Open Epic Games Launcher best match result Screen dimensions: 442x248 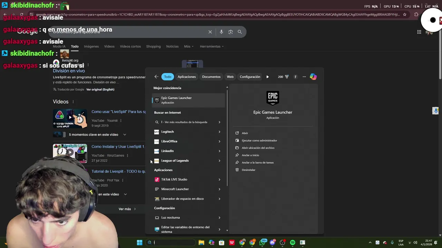click(188, 100)
